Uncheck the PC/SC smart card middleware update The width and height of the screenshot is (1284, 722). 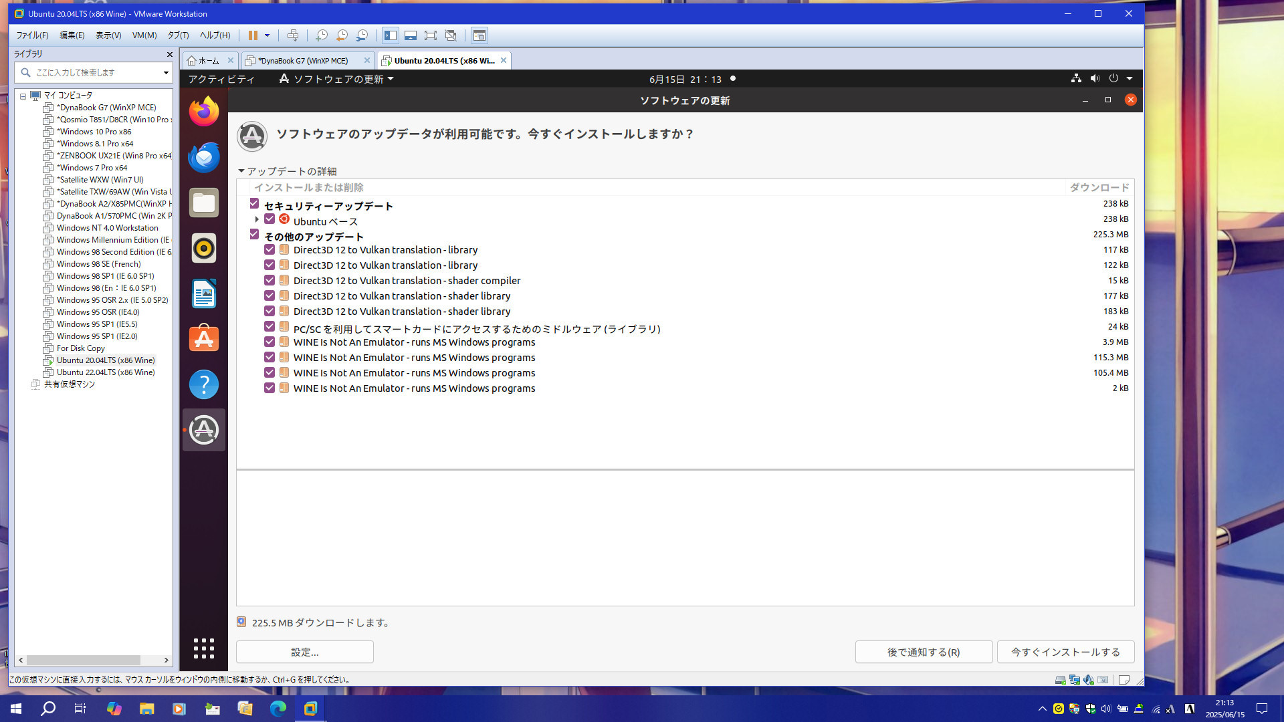pos(270,327)
